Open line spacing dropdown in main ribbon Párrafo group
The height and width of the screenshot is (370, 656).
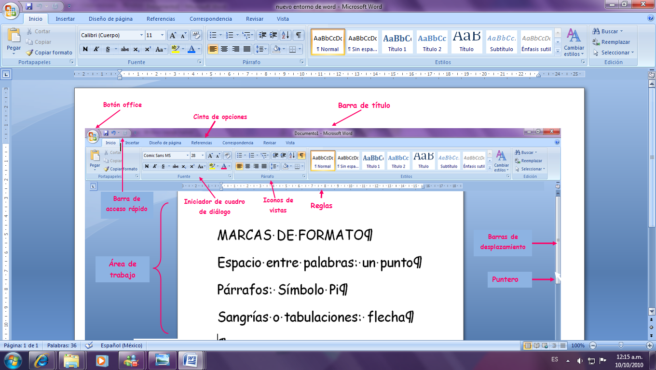[261, 49]
